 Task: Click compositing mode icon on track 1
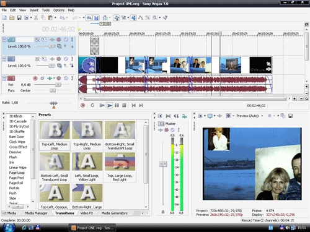coord(60,46)
